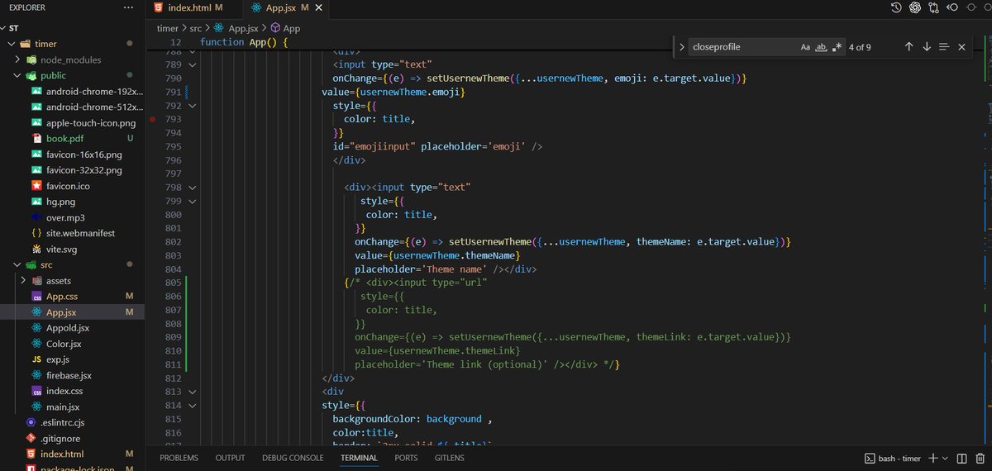This screenshot has width=992, height=471.
Task: Select the bash - timer terminal
Action: [x=892, y=458]
